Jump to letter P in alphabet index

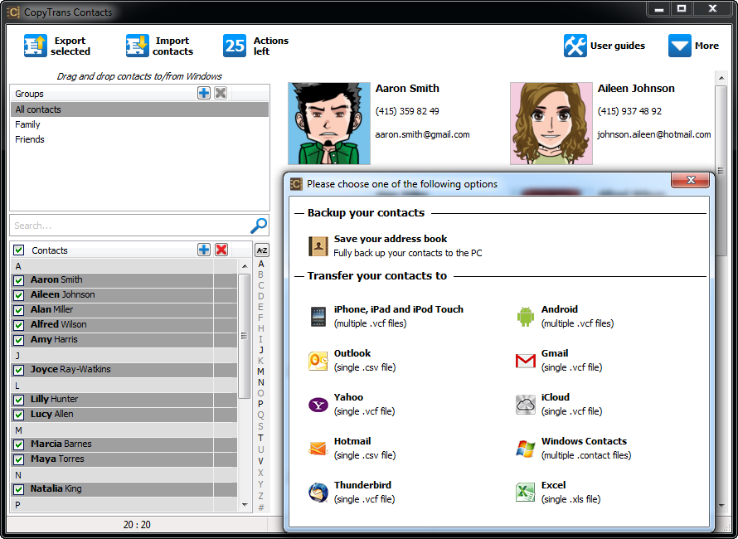tap(261, 404)
